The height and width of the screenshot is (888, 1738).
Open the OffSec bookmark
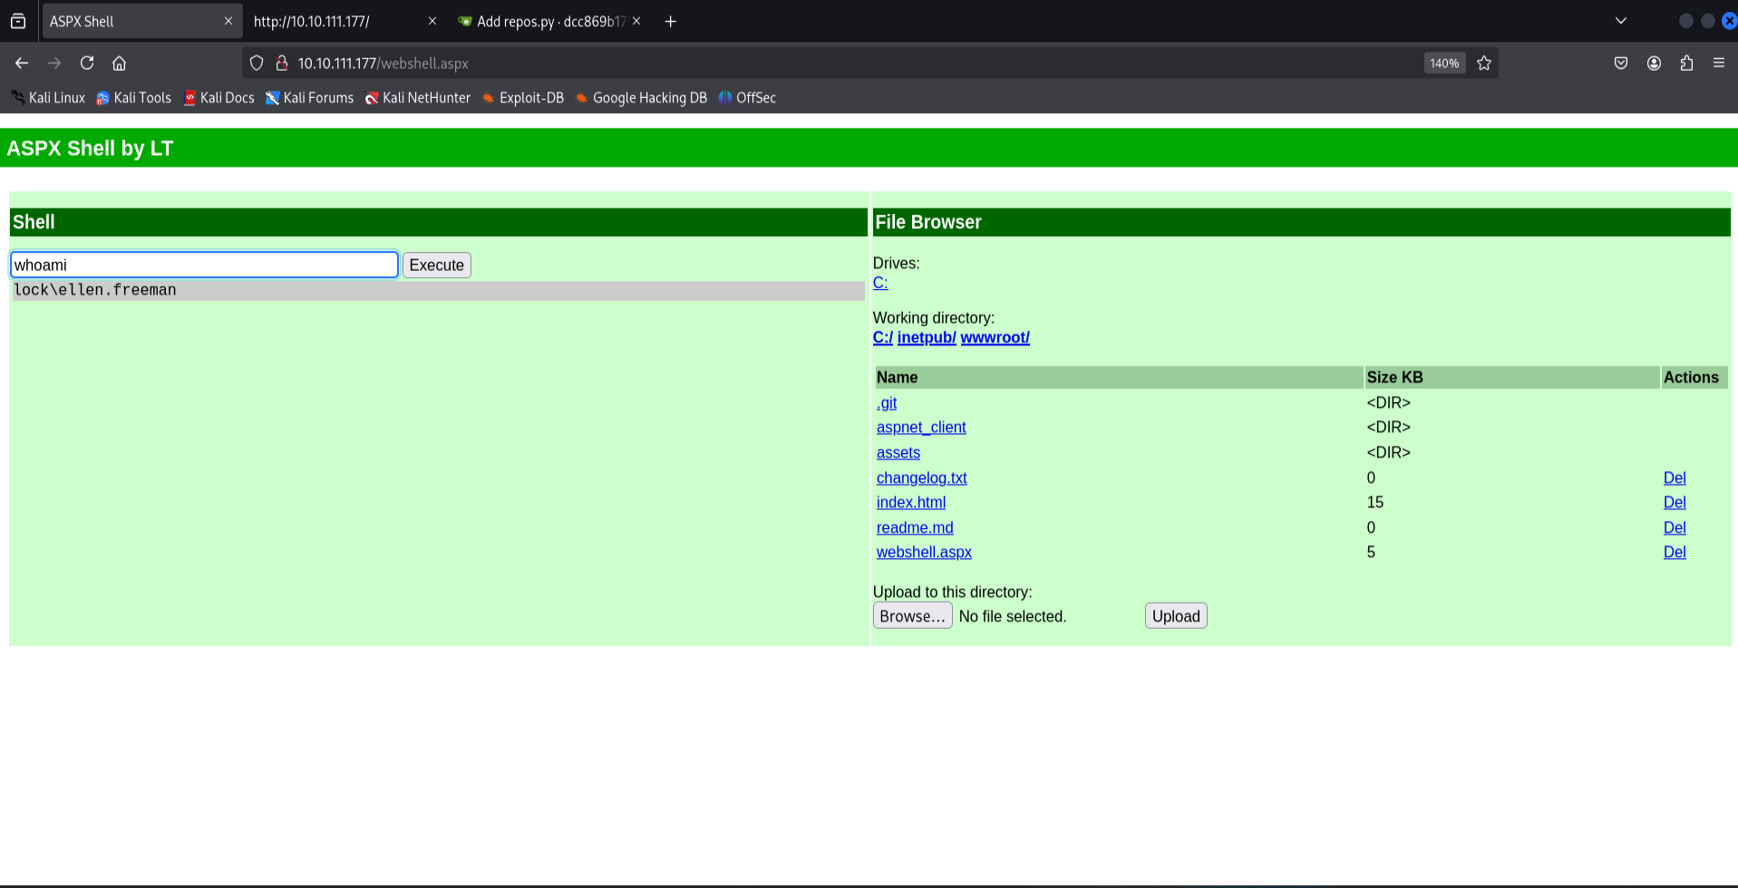[747, 98]
